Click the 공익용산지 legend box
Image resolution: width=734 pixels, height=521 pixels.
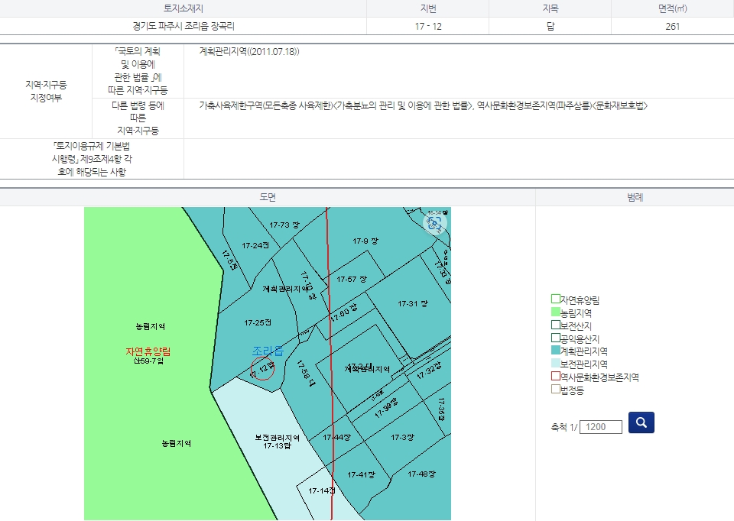point(556,338)
